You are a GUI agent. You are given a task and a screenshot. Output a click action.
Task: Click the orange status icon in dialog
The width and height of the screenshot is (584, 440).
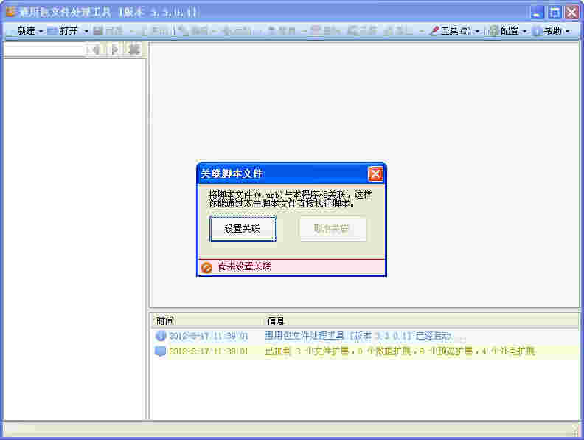(x=206, y=267)
